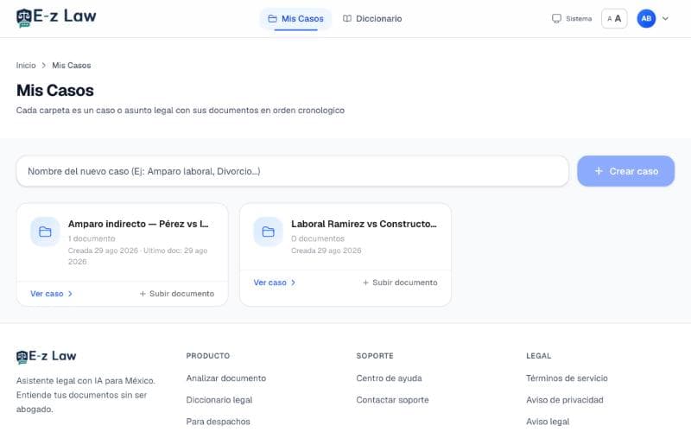Click folder icon of Laboral Ramirez case

tap(268, 232)
